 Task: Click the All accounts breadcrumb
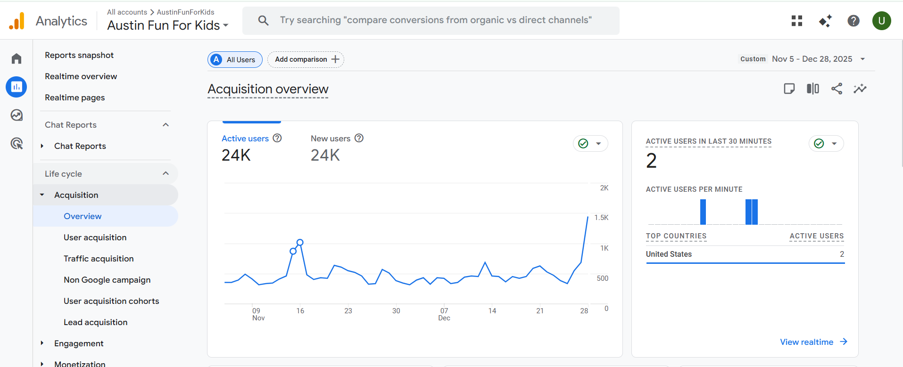tap(127, 12)
